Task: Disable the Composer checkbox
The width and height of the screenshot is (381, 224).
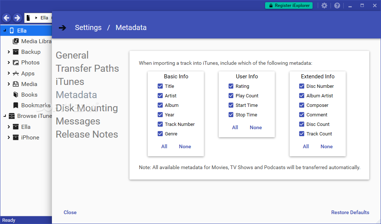Action: tap(302, 105)
